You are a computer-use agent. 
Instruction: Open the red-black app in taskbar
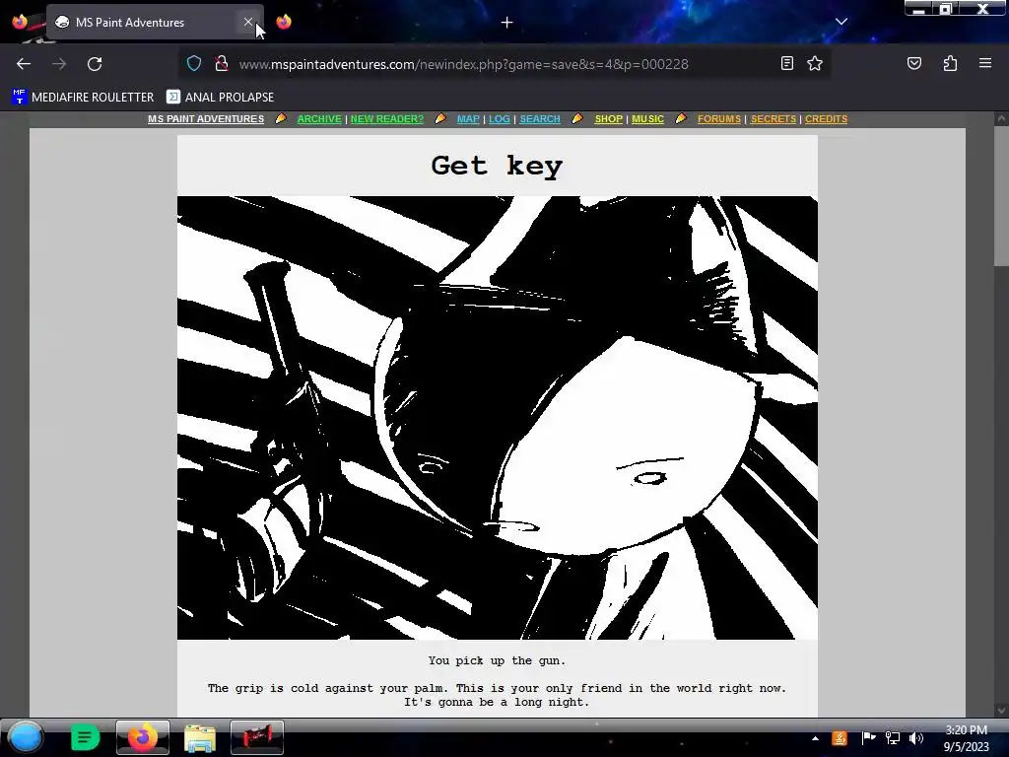coord(257,737)
